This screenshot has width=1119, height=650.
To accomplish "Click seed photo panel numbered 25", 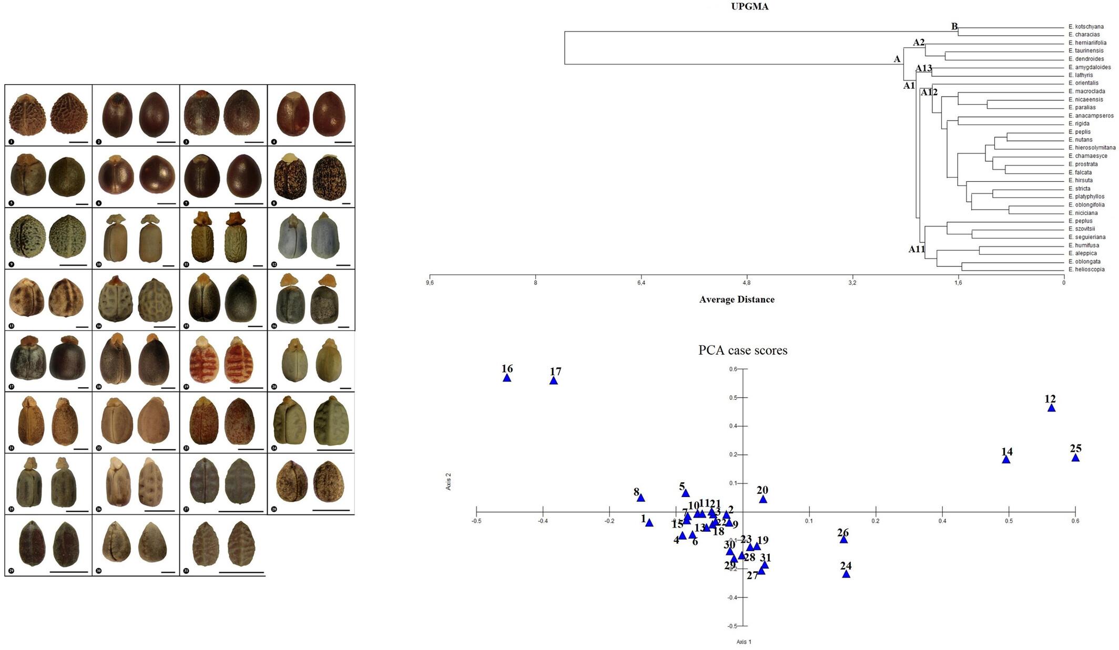I will (48, 484).
